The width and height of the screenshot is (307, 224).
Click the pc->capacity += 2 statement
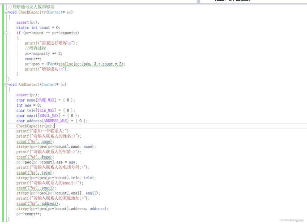click(43, 54)
